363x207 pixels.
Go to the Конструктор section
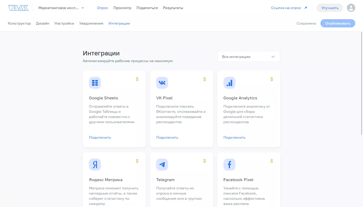click(x=19, y=23)
